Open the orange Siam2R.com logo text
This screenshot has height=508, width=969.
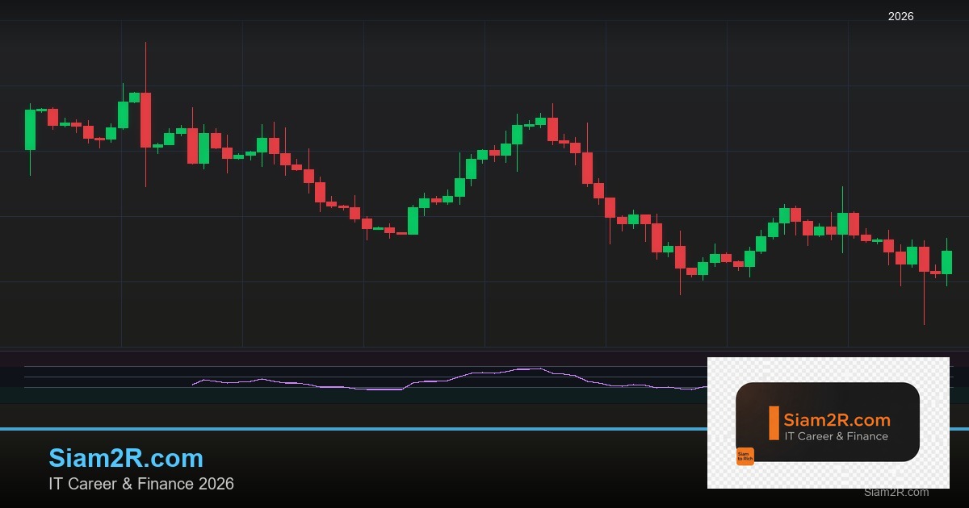point(837,420)
